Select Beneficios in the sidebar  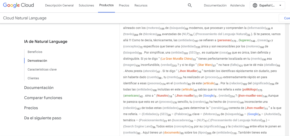[x=35, y=52]
